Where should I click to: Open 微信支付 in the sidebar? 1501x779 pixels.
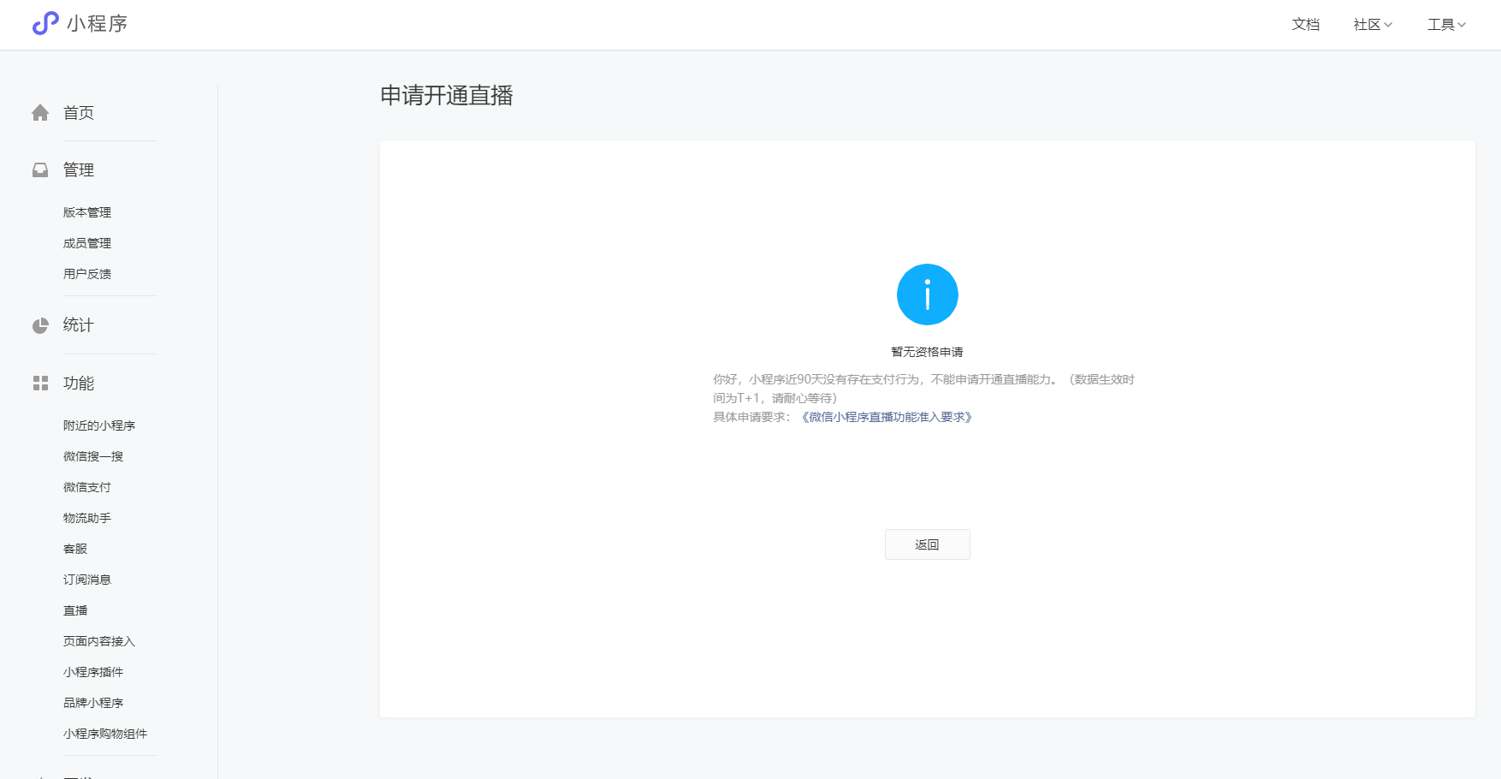(87, 487)
